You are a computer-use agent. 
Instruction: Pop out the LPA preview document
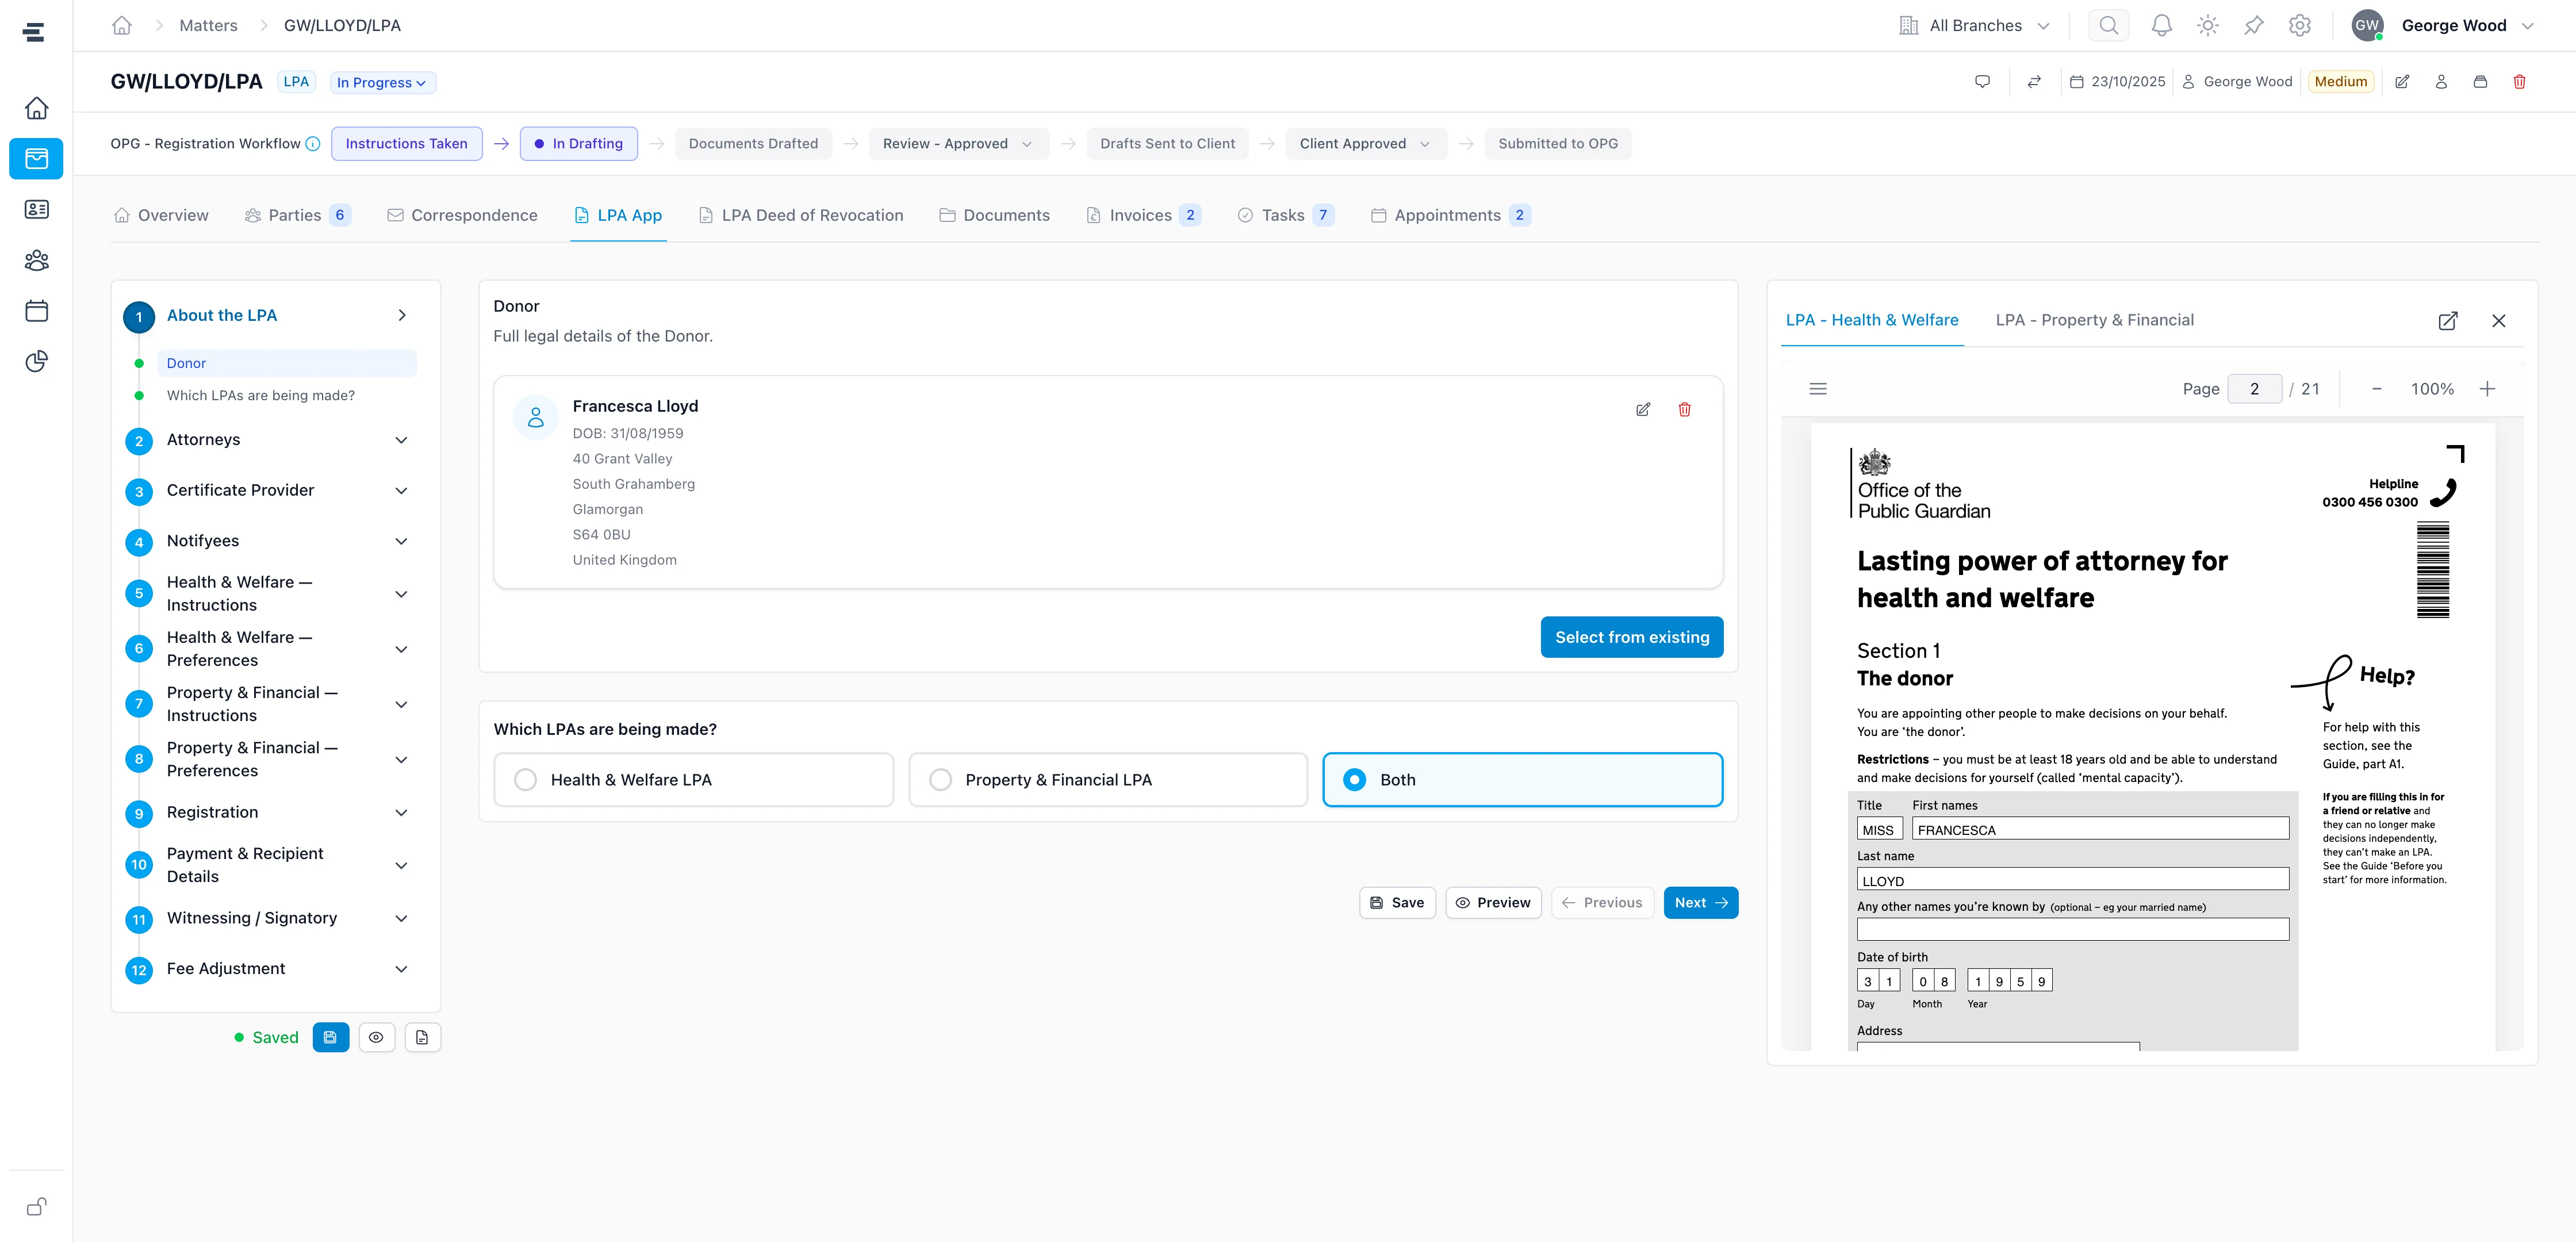2447,321
